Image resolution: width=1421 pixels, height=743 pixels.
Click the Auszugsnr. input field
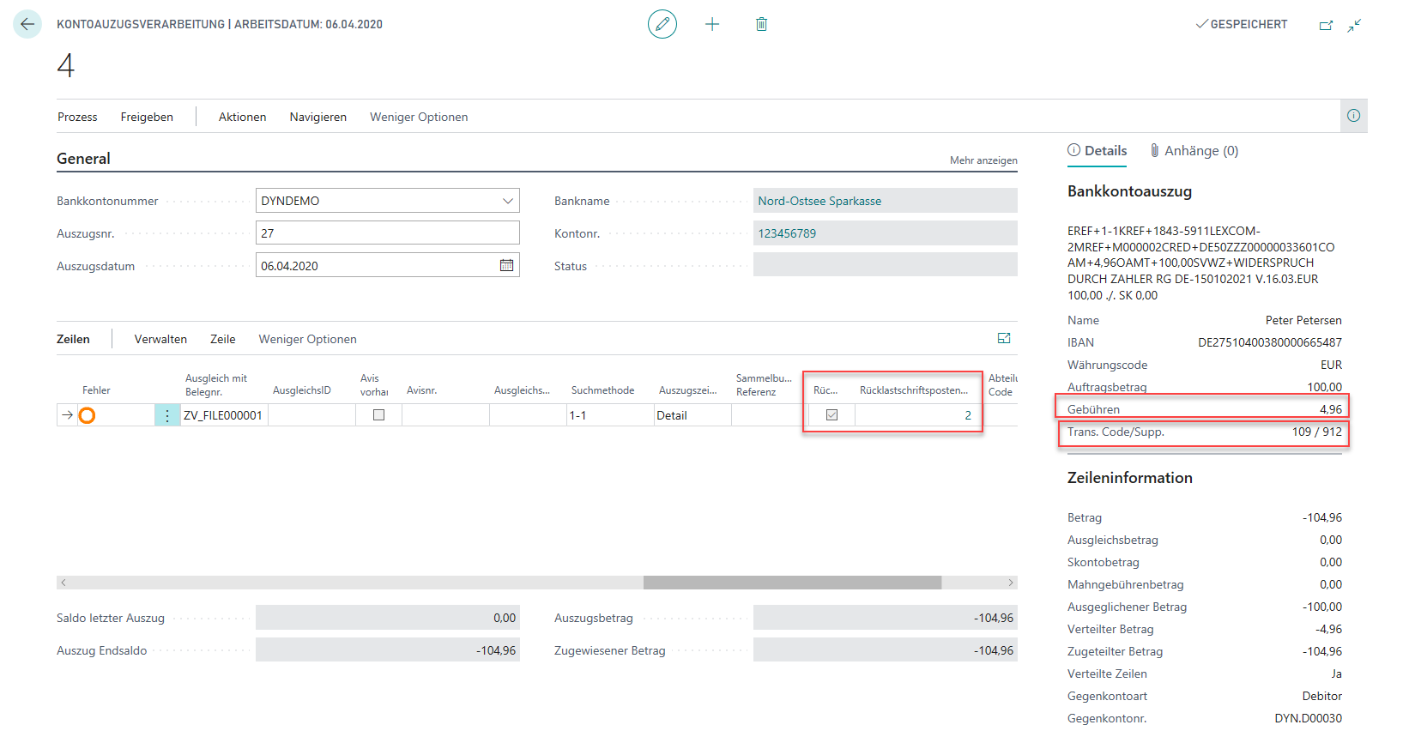pyautogui.click(x=387, y=233)
